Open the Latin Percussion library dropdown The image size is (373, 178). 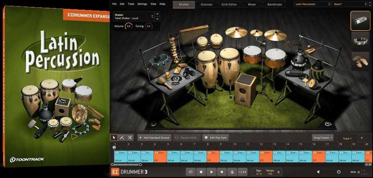point(312,4)
